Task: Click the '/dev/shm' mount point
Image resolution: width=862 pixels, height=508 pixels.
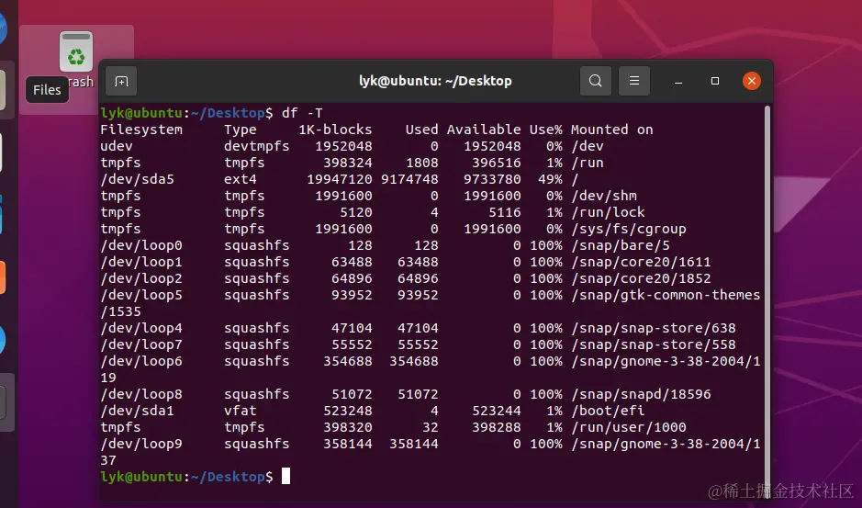Action: 604,196
